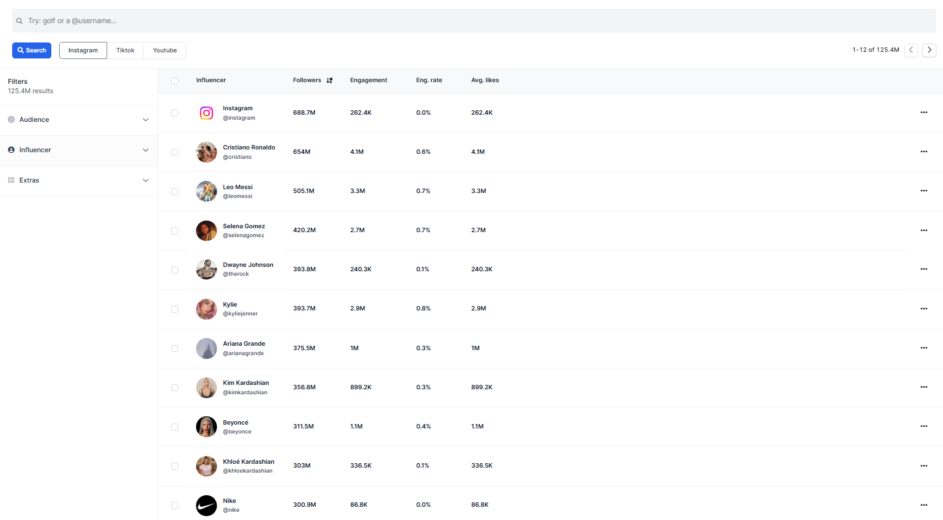The height and width of the screenshot is (520, 943).
Task: Select the Selena Gomez row checkbox
Action: tap(174, 231)
